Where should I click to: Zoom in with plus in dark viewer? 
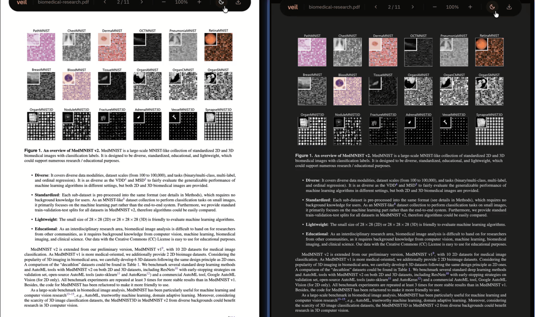[x=470, y=7]
